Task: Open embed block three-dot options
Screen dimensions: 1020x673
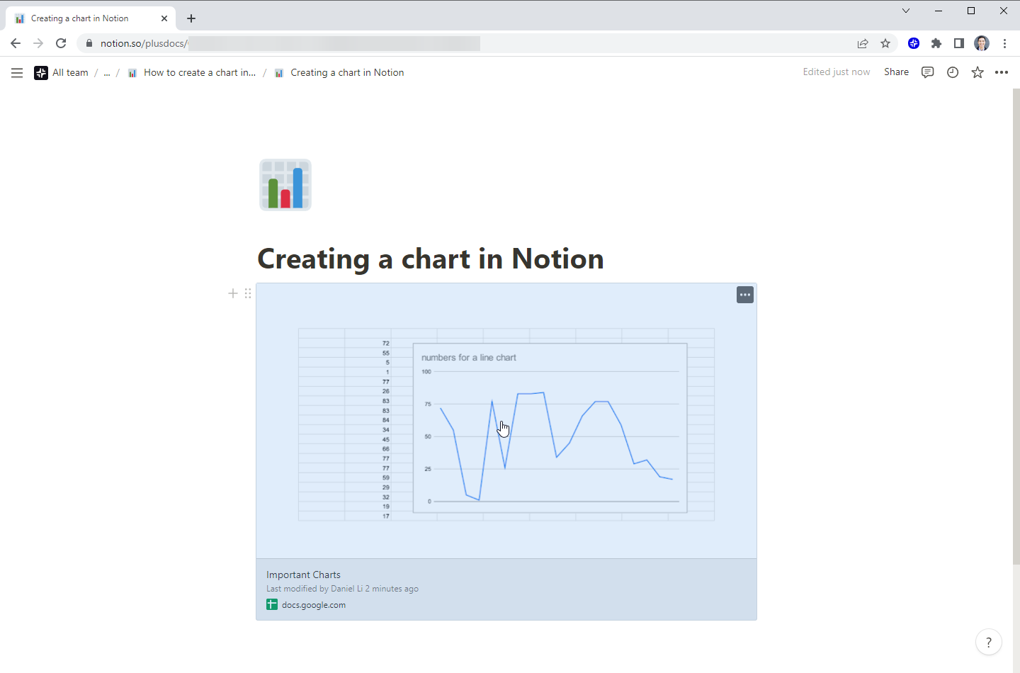Action: coord(745,295)
